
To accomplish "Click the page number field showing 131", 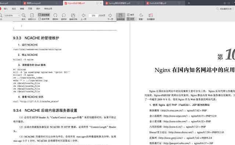I will coord(94,15).
